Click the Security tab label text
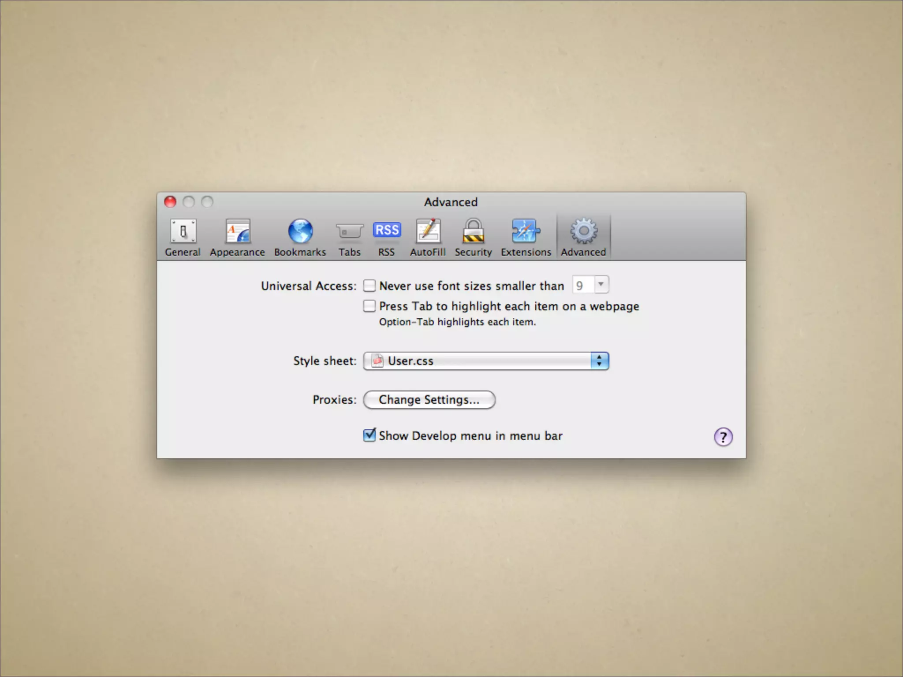 point(473,252)
